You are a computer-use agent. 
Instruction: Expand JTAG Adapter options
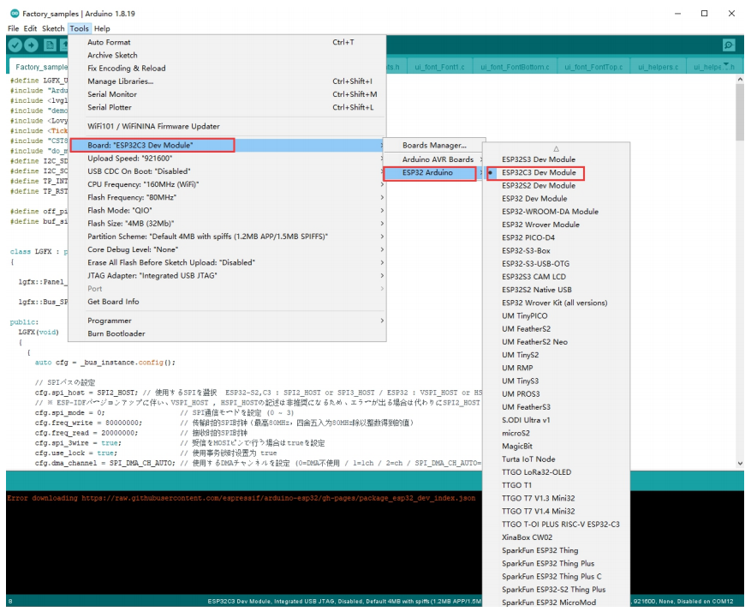coord(227,275)
